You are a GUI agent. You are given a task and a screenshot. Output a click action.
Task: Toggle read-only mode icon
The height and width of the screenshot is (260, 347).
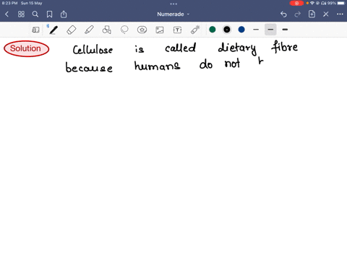click(x=35, y=30)
